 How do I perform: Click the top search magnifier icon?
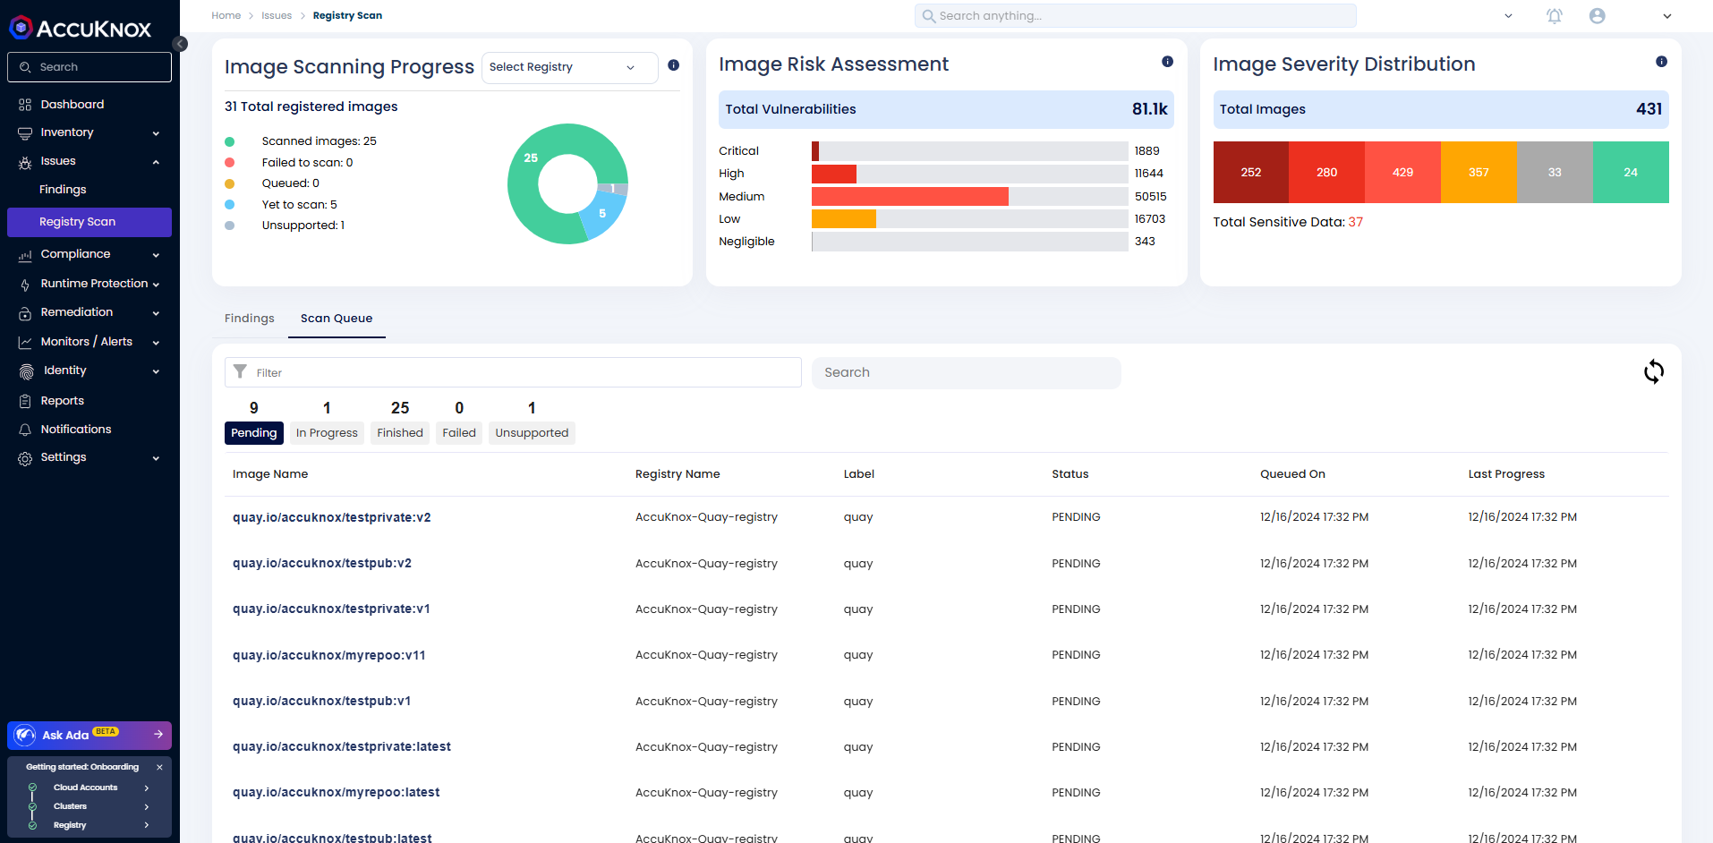point(929,16)
